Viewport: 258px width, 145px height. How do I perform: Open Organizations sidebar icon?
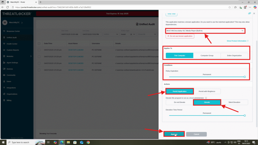pos(4,94)
